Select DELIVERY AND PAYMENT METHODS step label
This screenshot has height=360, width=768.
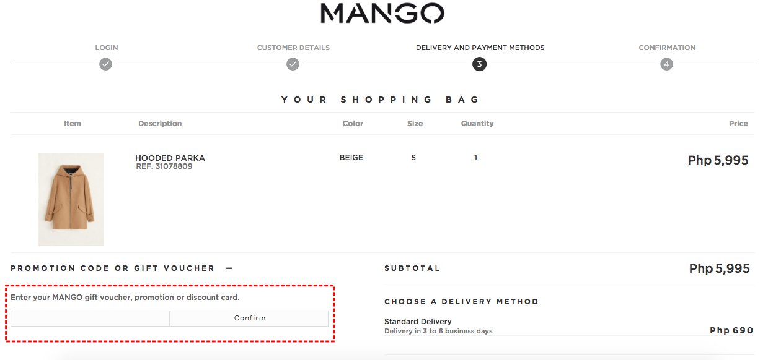point(480,48)
